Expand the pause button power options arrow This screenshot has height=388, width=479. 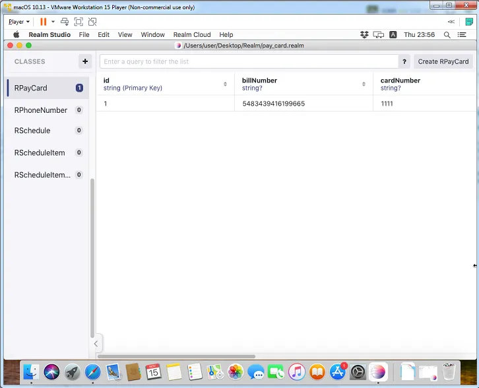click(53, 22)
